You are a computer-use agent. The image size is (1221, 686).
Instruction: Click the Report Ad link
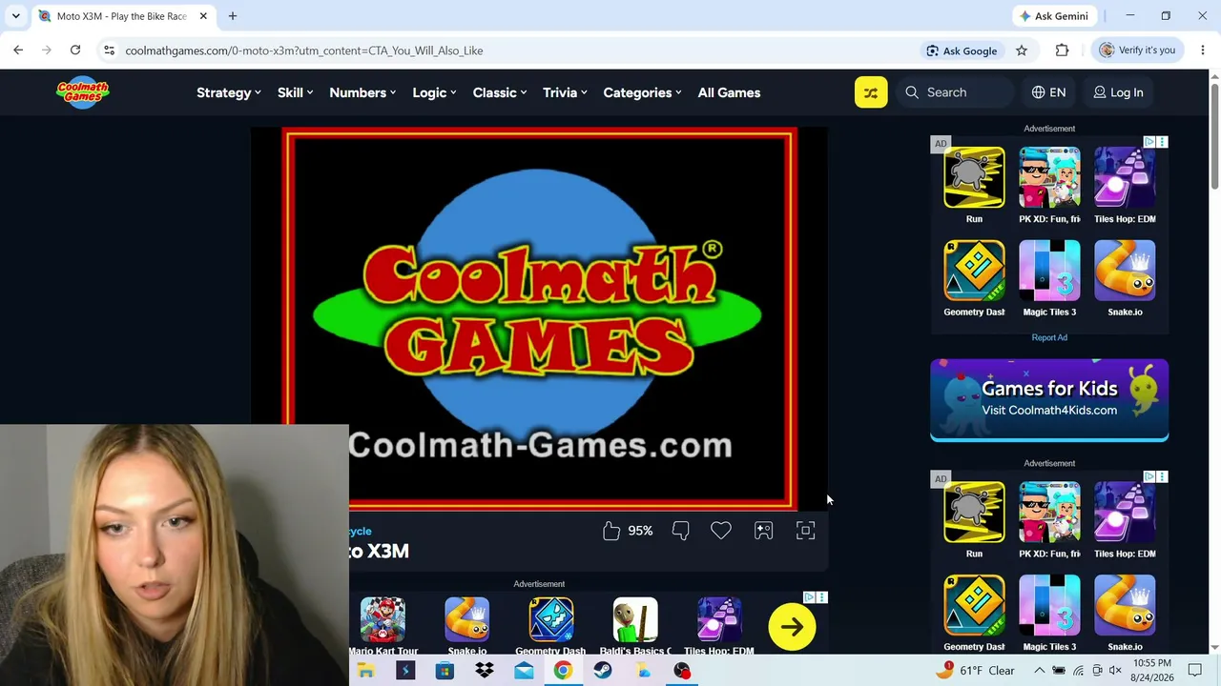click(x=1049, y=337)
